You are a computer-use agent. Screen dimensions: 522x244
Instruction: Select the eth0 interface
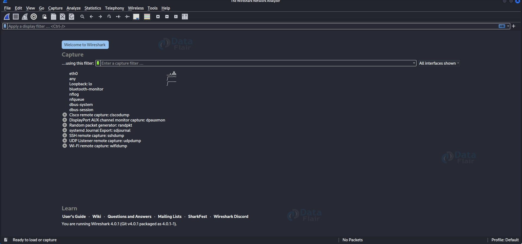(73, 74)
